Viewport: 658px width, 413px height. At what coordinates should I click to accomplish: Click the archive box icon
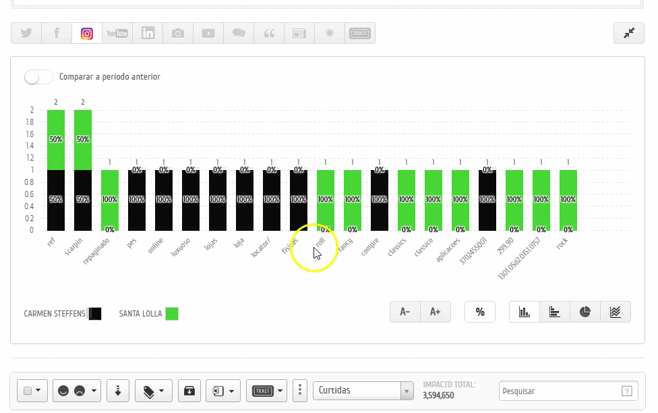point(189,390)
